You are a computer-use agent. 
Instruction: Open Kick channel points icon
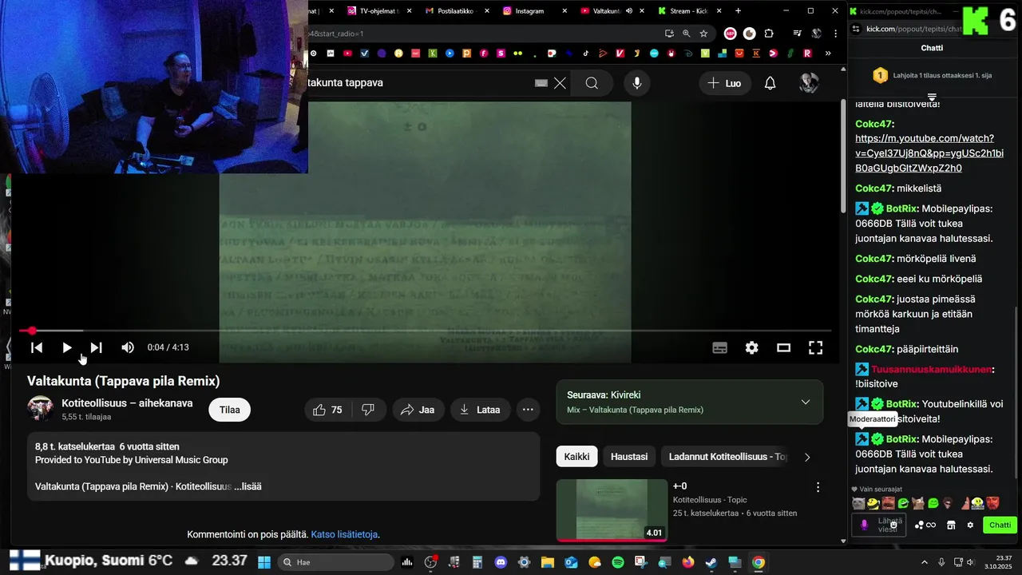tap(925, 525)
